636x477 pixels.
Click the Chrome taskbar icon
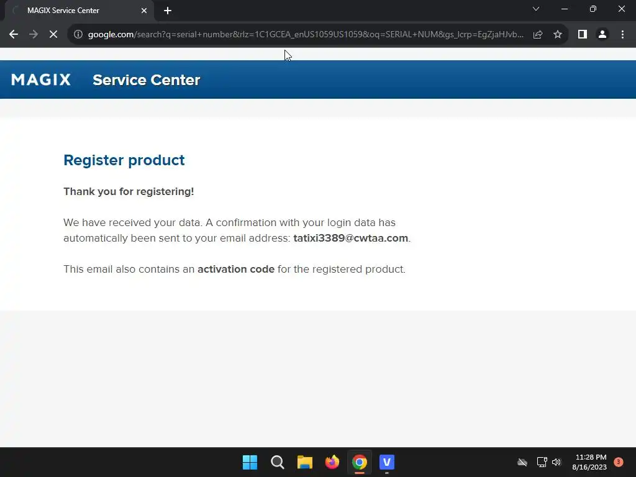coord(360,462)
